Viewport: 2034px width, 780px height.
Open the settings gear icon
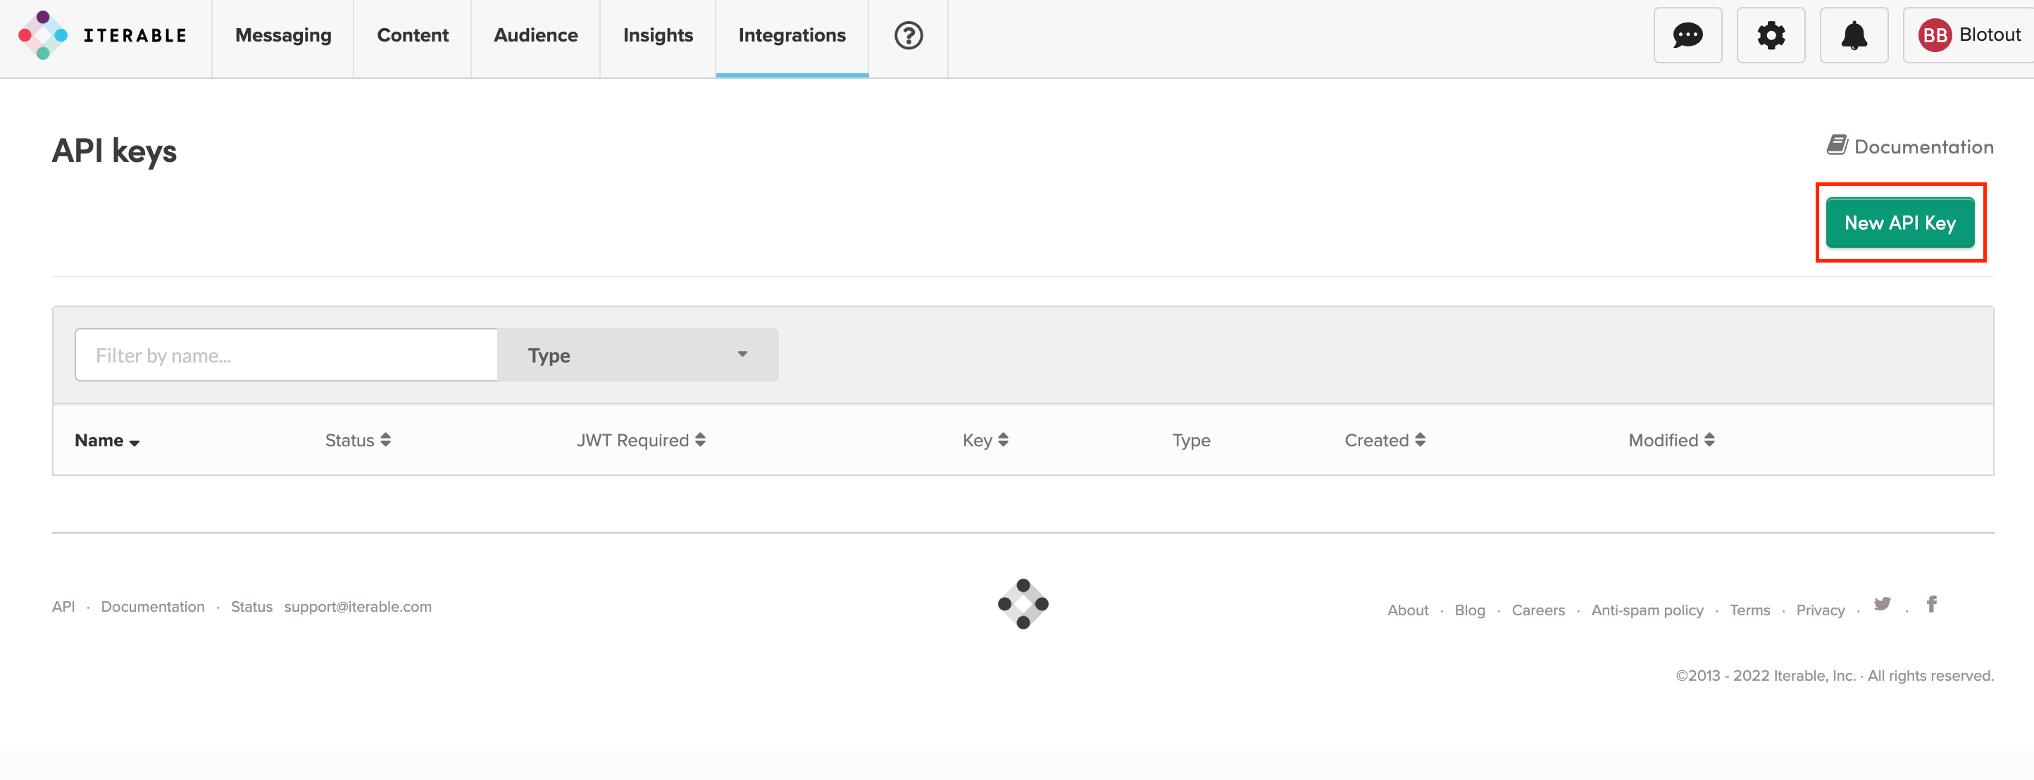(1771, 35)
